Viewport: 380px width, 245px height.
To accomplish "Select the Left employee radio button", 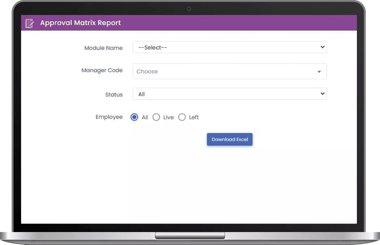I will pyautogui.click(x=182, y=117).
